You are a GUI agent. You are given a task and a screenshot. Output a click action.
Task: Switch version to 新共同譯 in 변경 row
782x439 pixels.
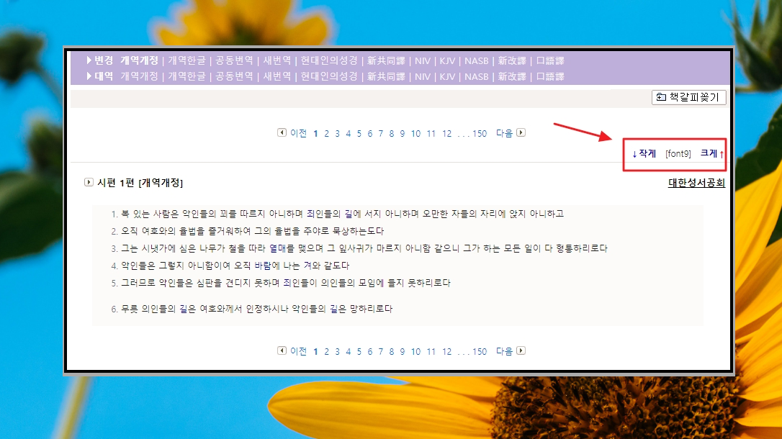[386, 60]
